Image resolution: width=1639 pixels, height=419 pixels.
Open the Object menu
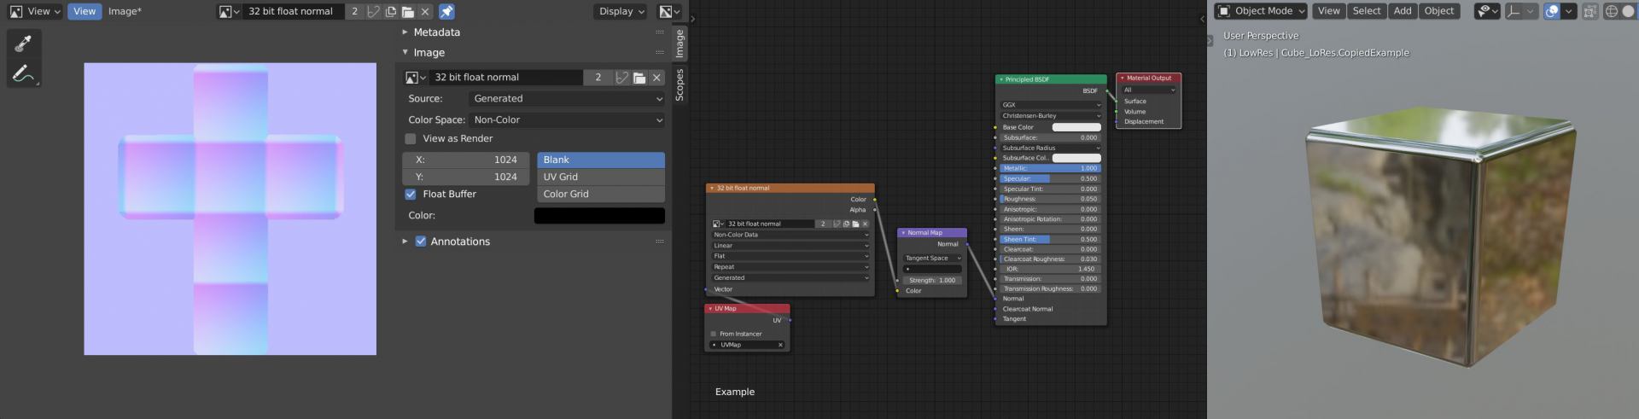click(1438, 11)
